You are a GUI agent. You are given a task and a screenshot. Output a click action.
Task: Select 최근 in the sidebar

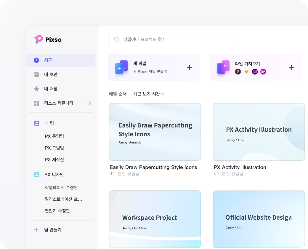point(61,60)
